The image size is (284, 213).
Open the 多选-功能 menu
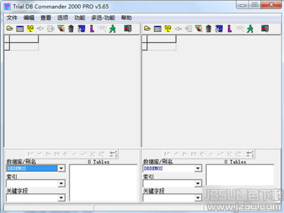click(x=103, y=18)
